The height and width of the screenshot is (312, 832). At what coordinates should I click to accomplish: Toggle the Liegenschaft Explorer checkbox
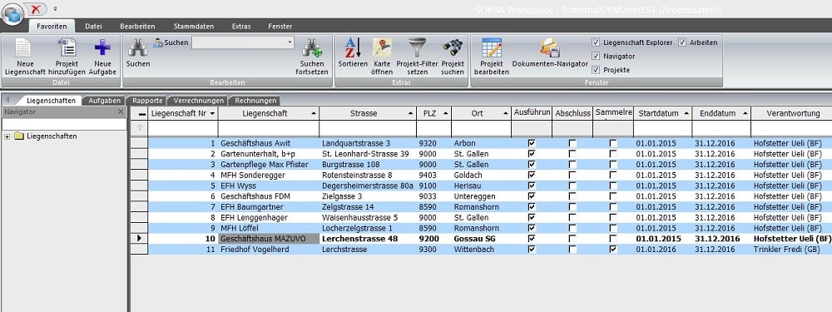tap(596, 42)
